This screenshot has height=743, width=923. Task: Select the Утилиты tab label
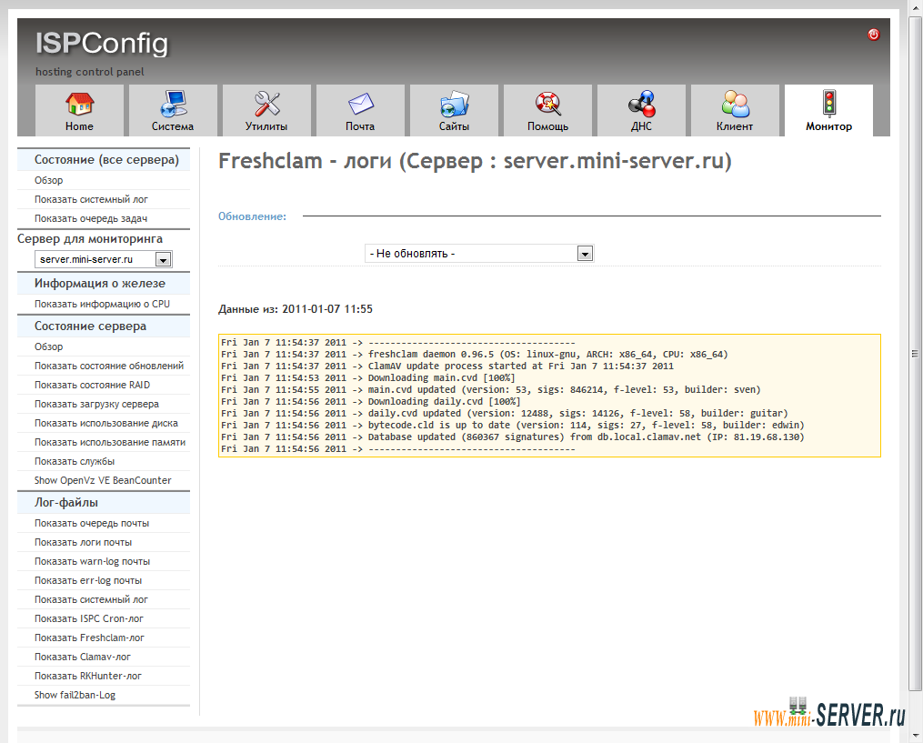click(x=266, y=126)
